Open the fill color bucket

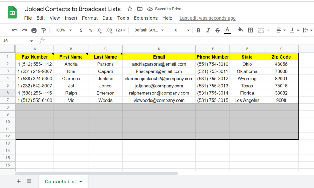point(240,30)
